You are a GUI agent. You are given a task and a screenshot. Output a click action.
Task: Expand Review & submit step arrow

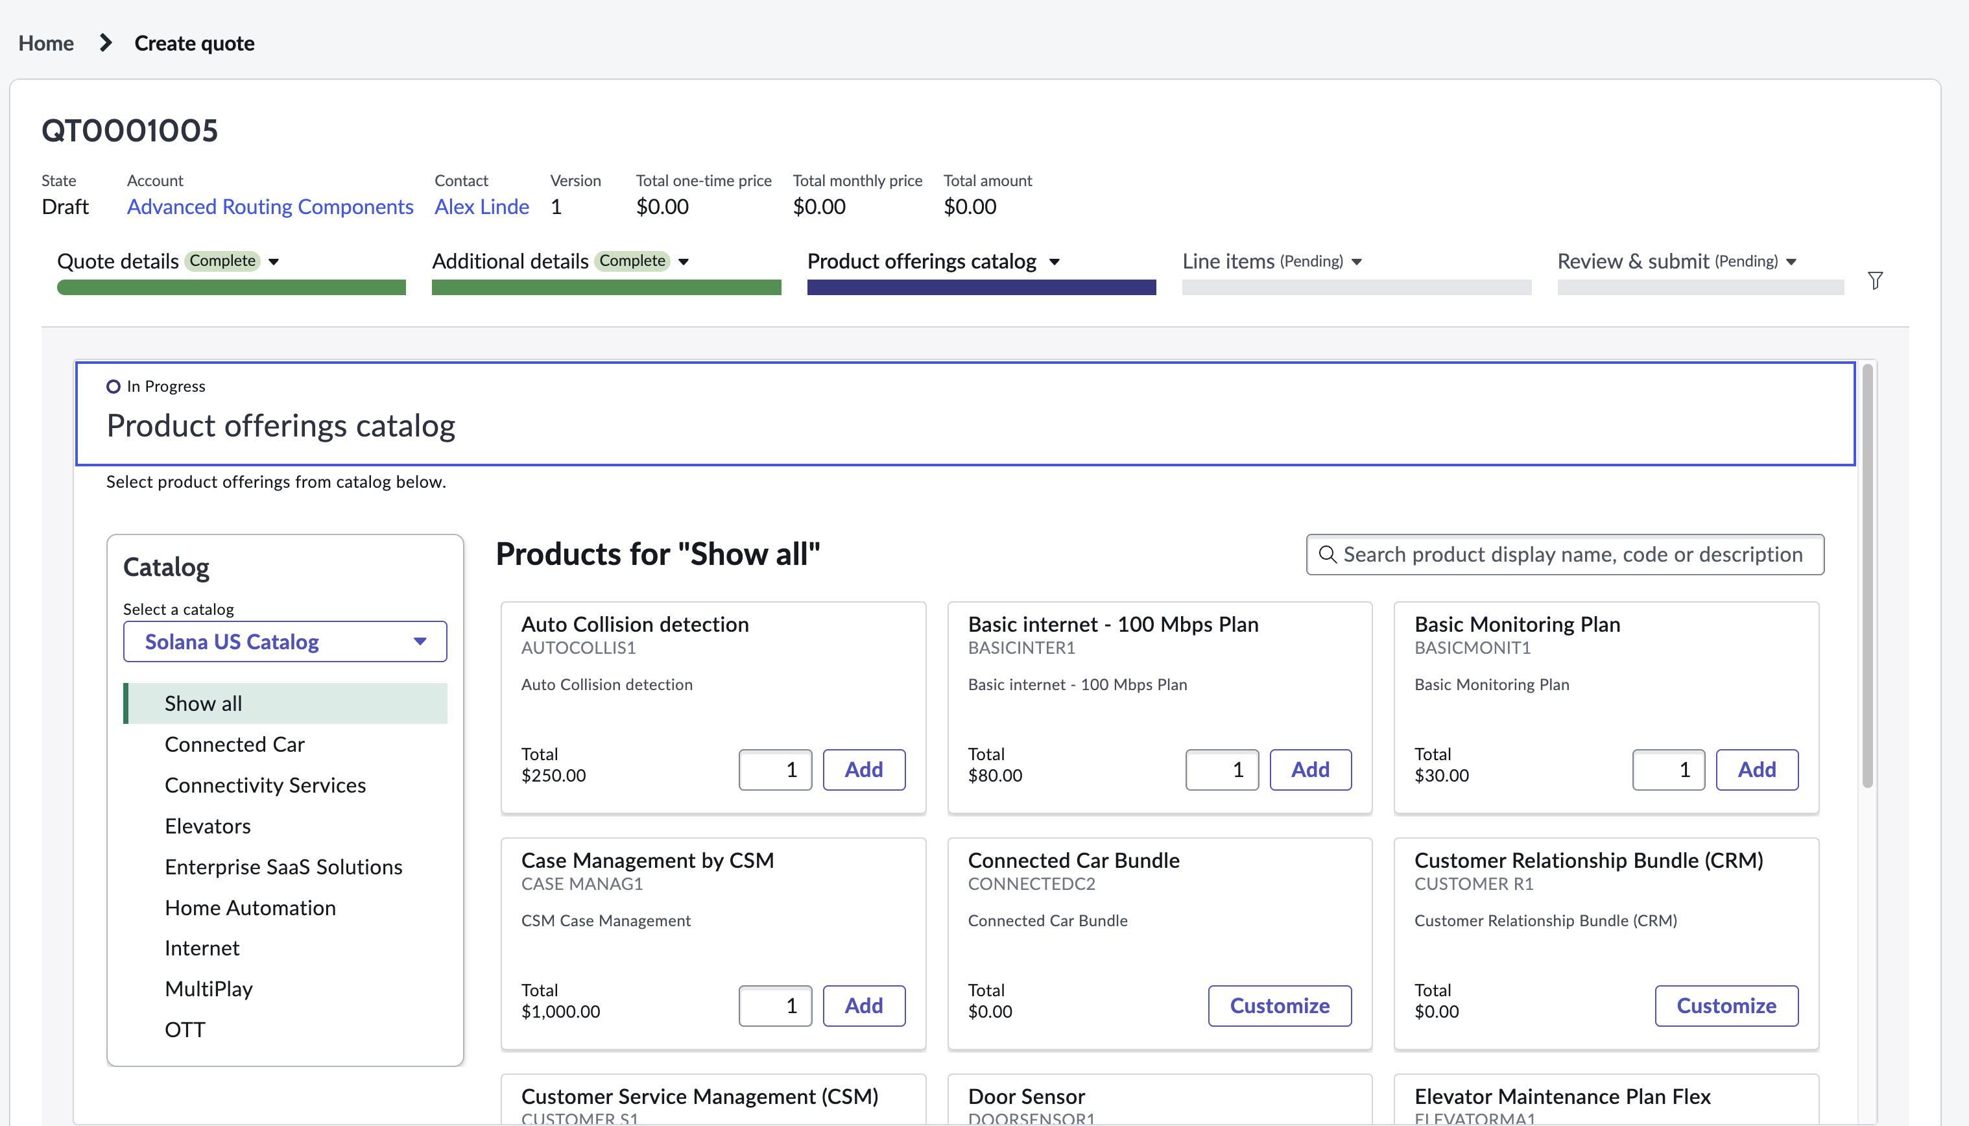(1791, 262)
